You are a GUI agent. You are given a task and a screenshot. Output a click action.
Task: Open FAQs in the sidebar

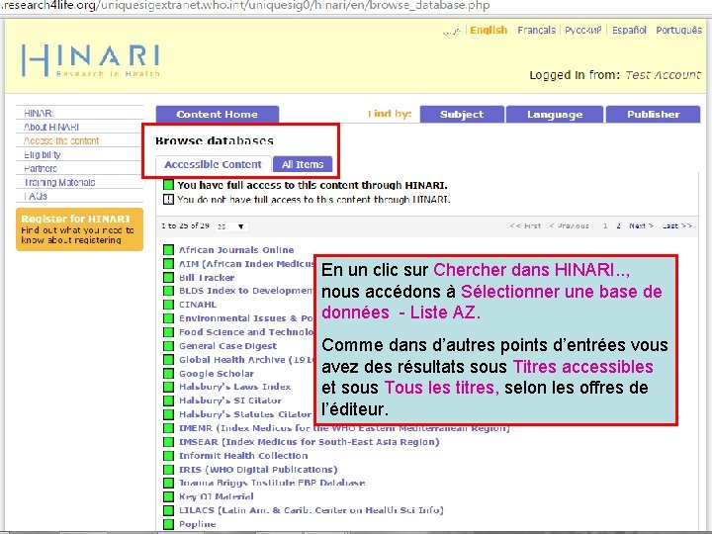coord(36,196)
